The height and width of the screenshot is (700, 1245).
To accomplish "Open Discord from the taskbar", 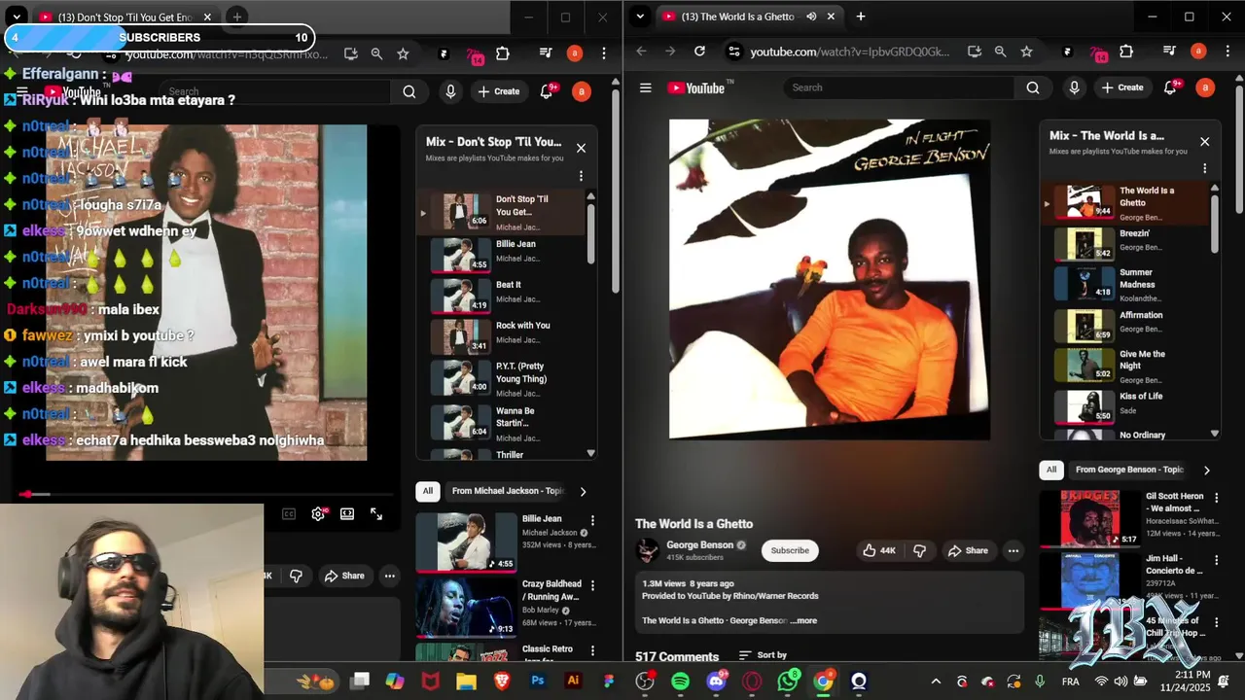I will click(x=716, y=682).
